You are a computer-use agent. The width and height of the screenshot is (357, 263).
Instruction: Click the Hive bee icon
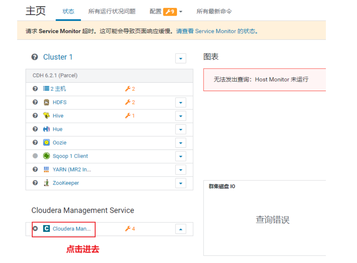click(47, 116)
